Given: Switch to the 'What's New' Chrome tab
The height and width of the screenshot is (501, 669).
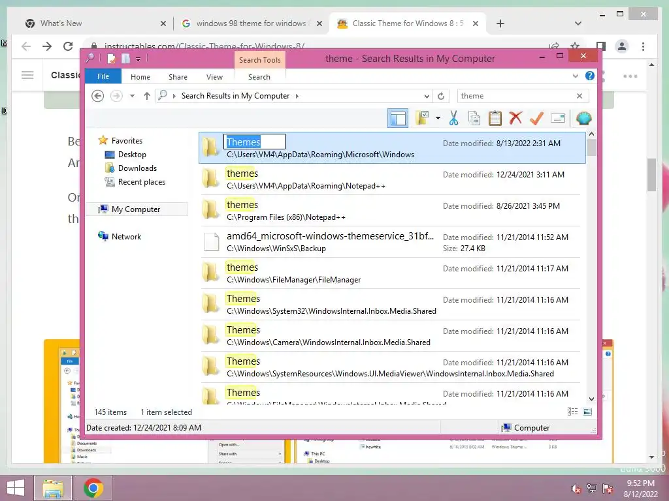Looking at the screenshot, I should point(96,23).
